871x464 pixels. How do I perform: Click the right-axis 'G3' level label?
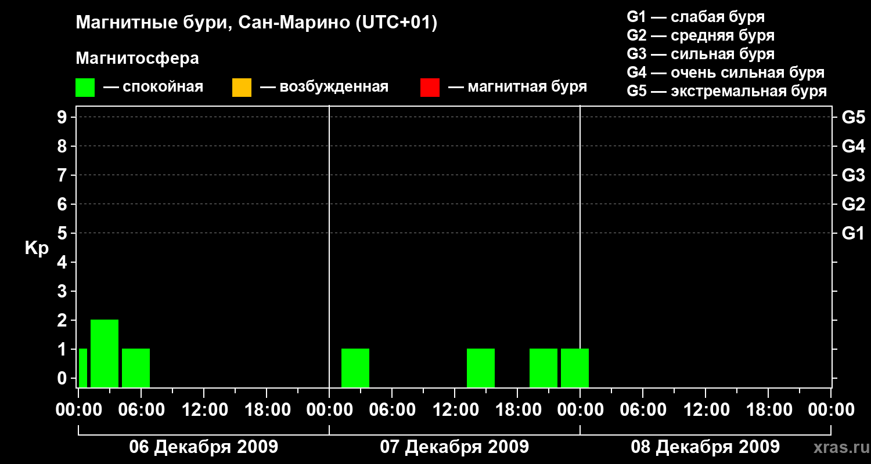[x=854, y=175]
